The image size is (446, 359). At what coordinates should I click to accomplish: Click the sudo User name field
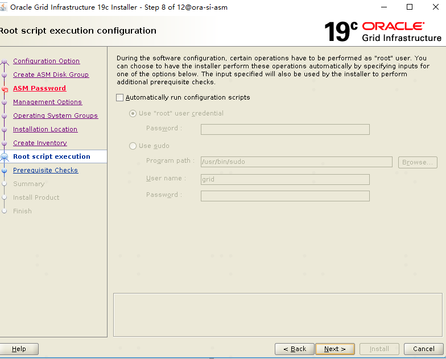(285, 180)
